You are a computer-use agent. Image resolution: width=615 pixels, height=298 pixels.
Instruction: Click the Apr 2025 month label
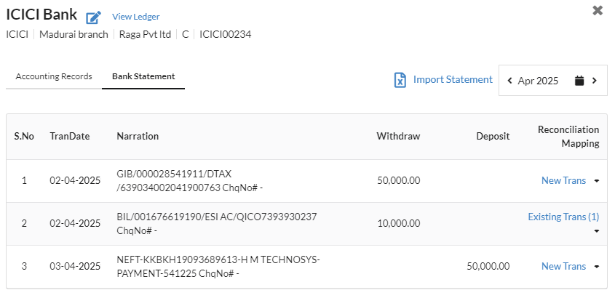(x=538, y=81)
